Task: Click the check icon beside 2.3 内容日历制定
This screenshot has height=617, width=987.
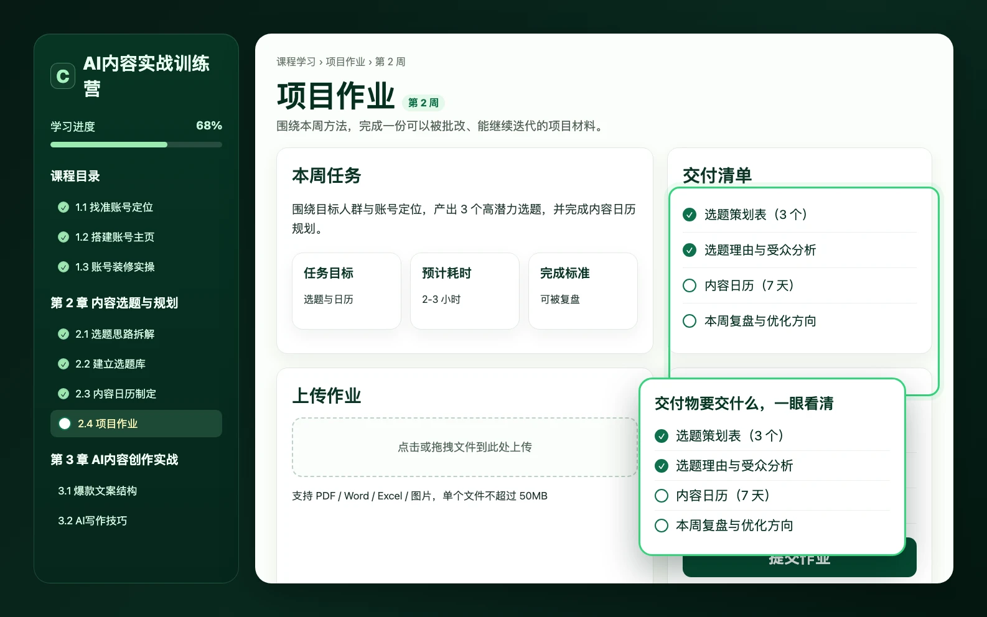Action: pos(63,394)
